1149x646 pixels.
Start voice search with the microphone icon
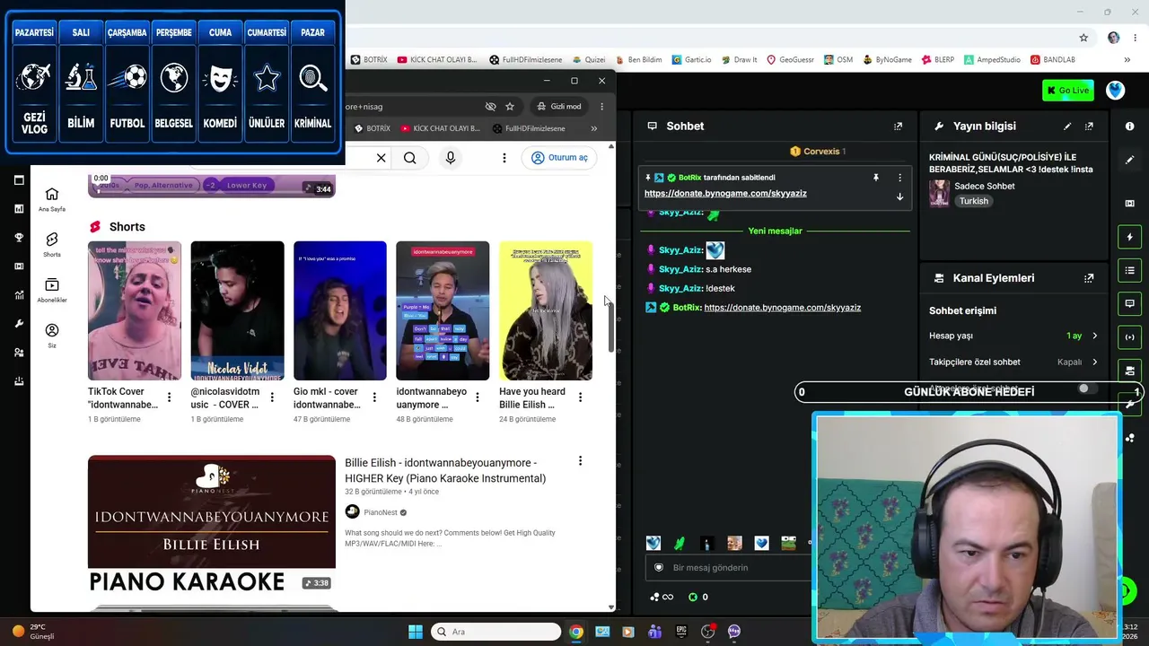(451, 158)
